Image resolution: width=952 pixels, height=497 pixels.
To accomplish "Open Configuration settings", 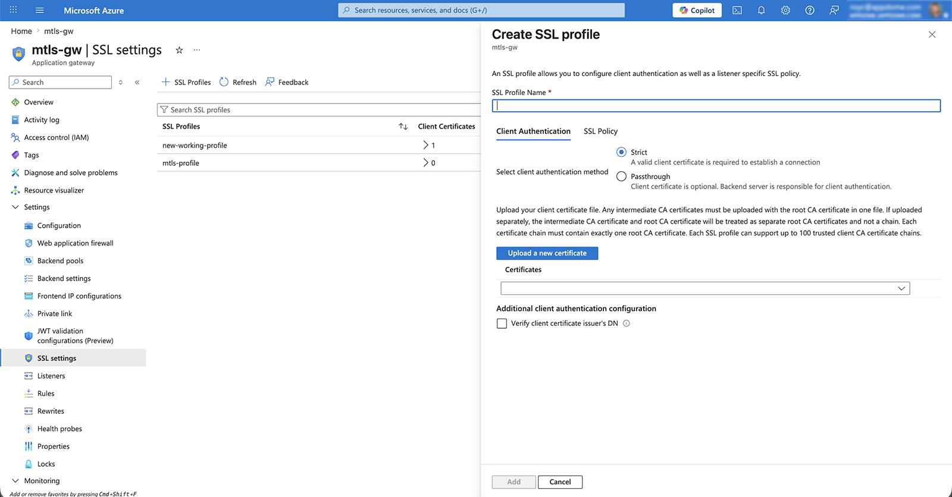I will (x=59, y=226).
